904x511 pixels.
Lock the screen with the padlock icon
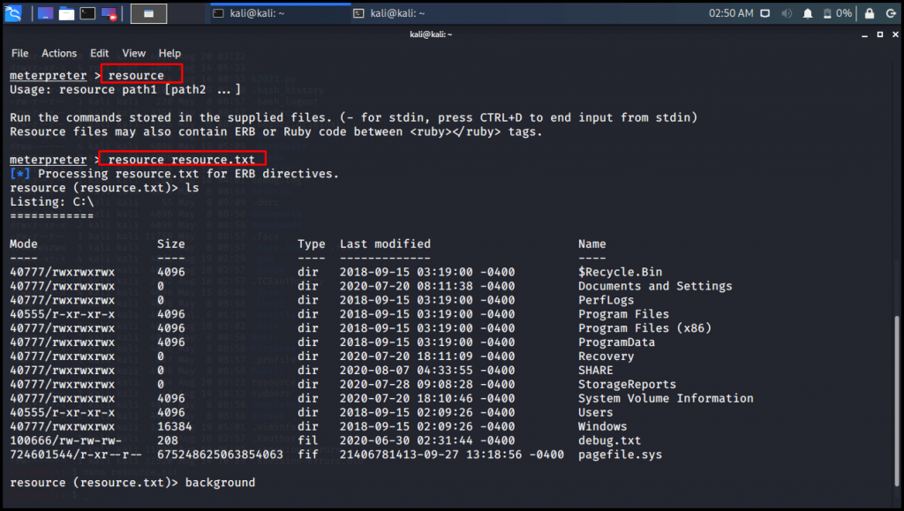point(870,13)
